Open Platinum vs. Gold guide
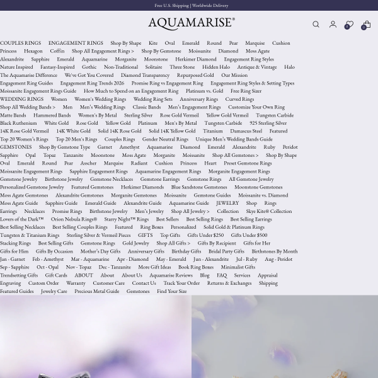 coord(204,91)
